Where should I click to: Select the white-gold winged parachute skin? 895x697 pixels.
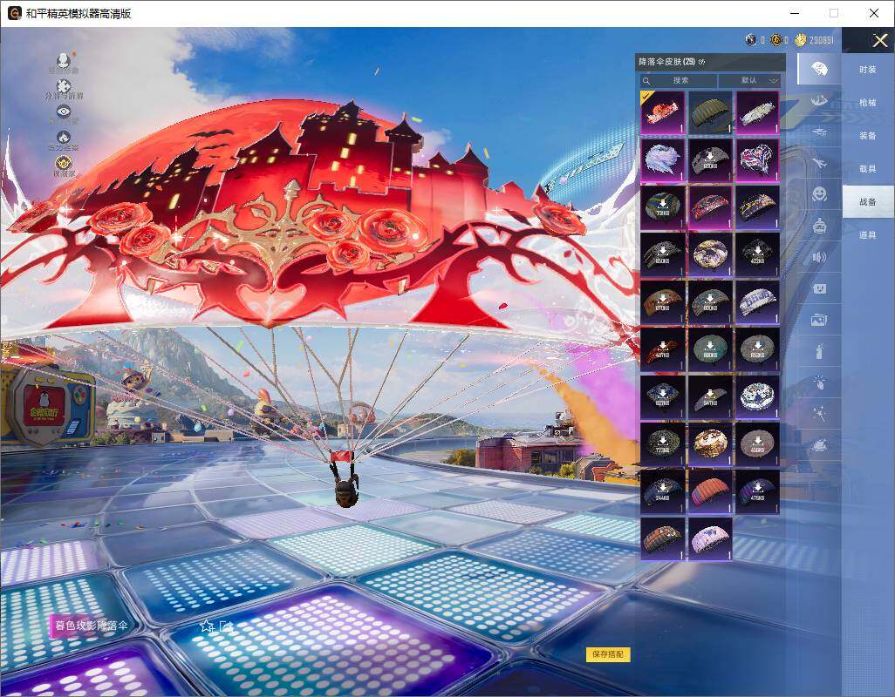click(x=757, y=112)
